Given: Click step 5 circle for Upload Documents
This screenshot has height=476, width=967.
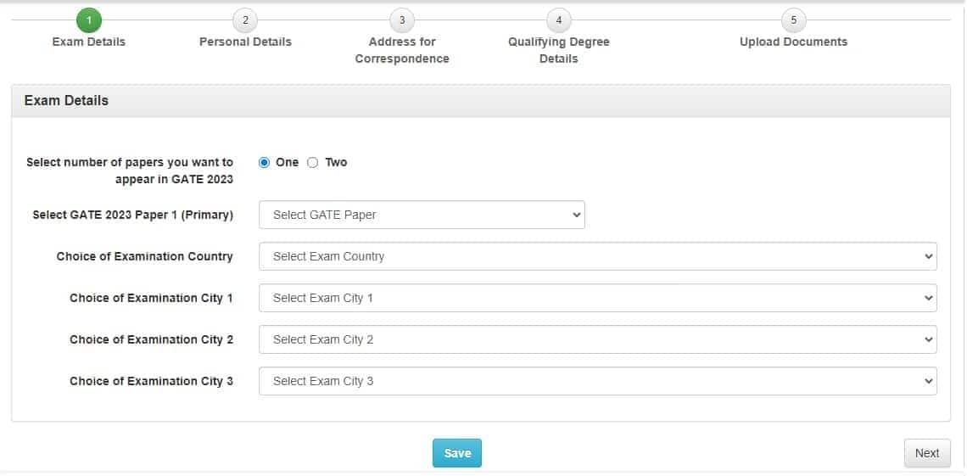Looking at the screenshot, I should click(794, 20).
